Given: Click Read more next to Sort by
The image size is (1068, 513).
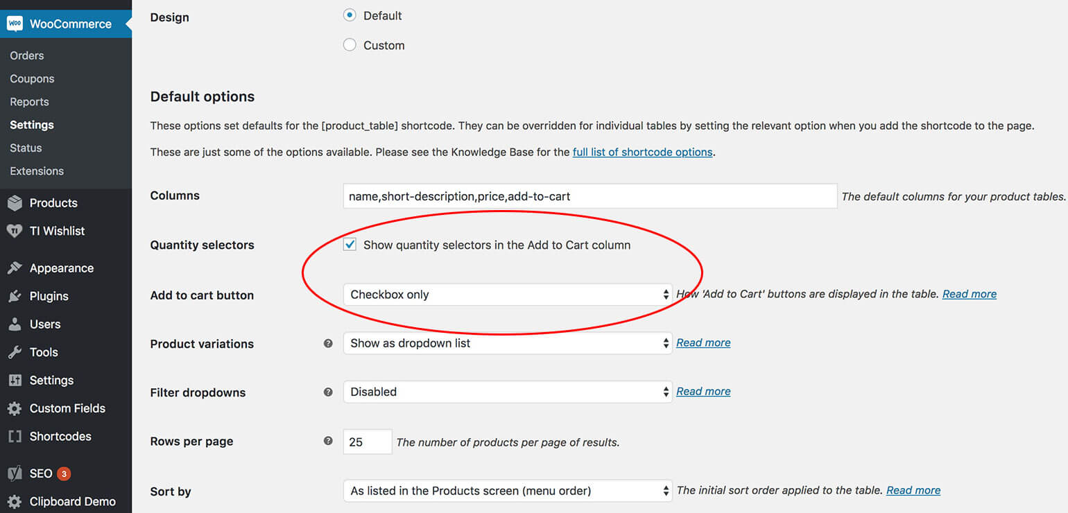Looking at the screenshot, I should 913,490.
